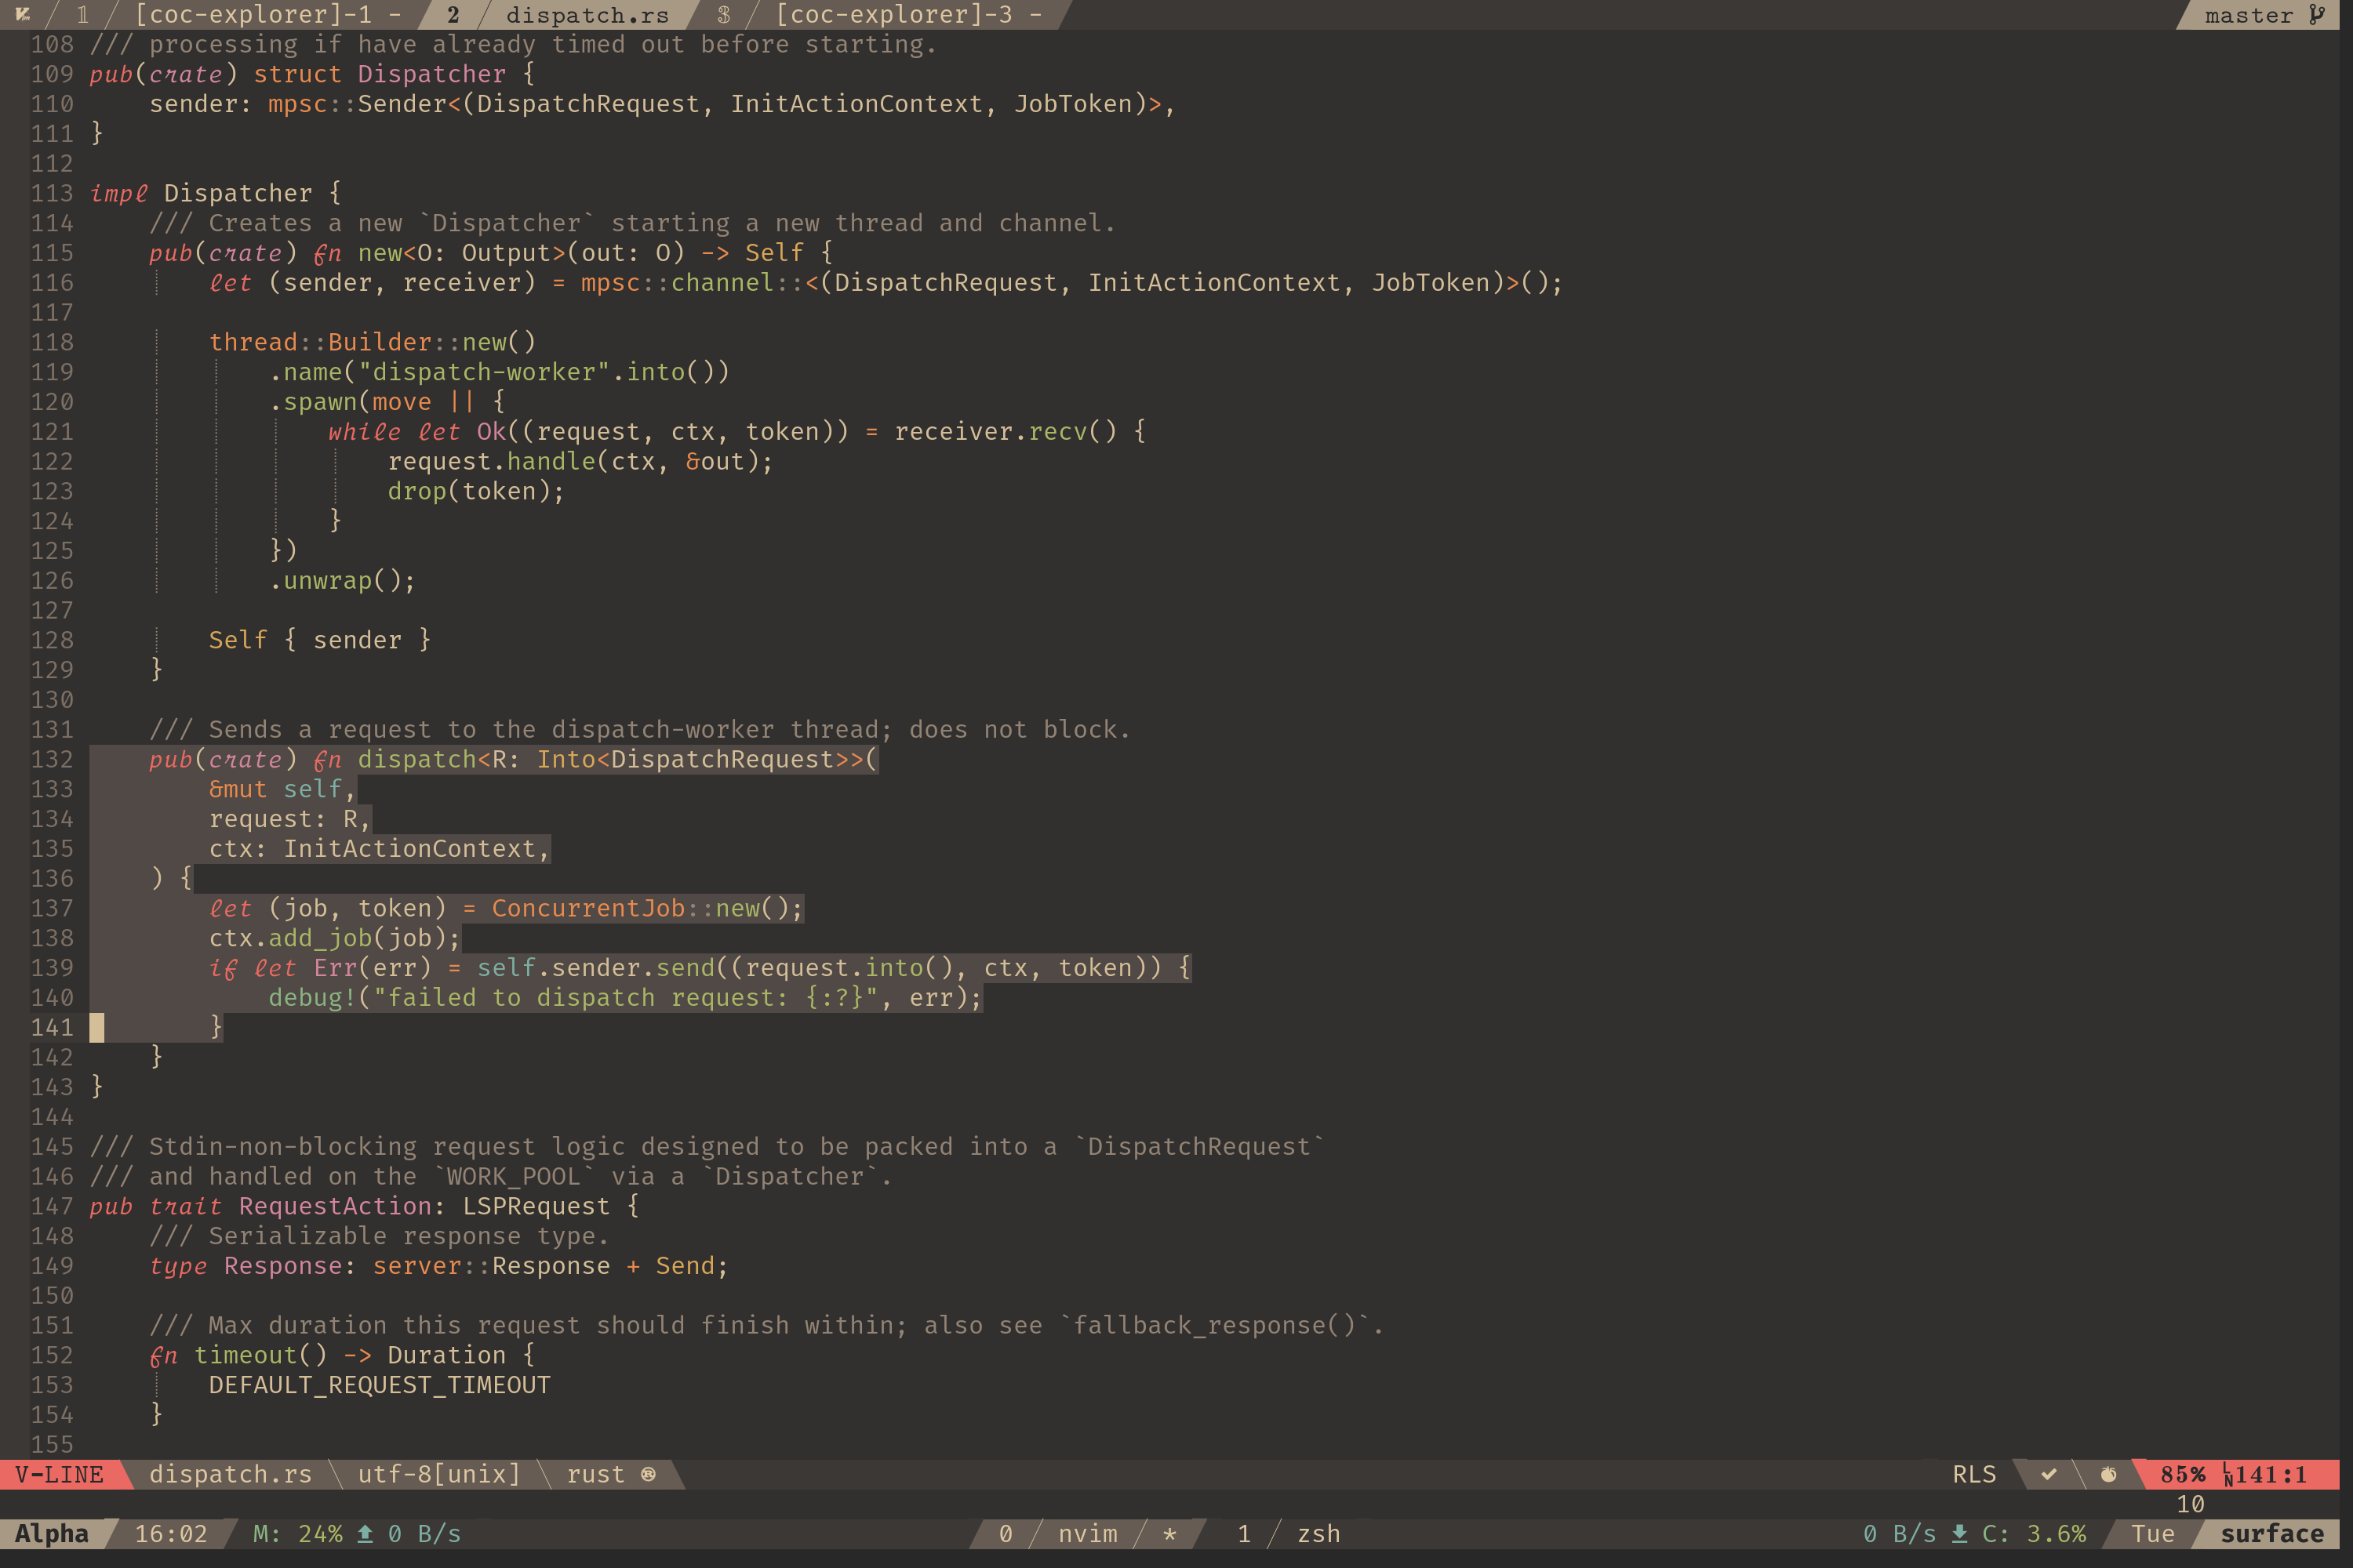
Task: Click 'fn timeout()' on line 152
Action: coord(238,1355)
